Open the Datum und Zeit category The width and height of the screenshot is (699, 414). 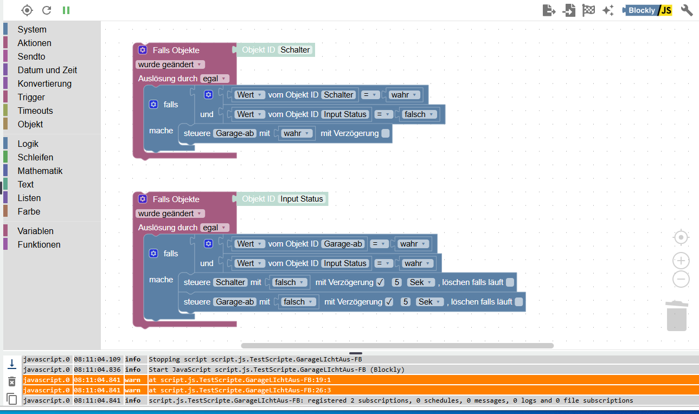tap(47, 70)
